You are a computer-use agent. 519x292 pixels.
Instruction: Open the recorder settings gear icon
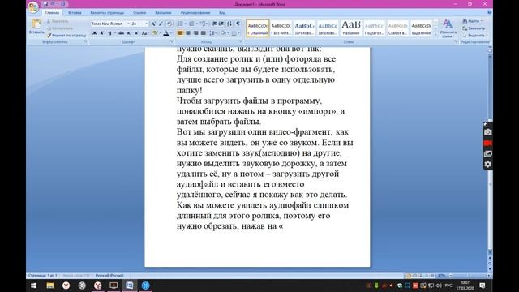click(x=487, y=164)
